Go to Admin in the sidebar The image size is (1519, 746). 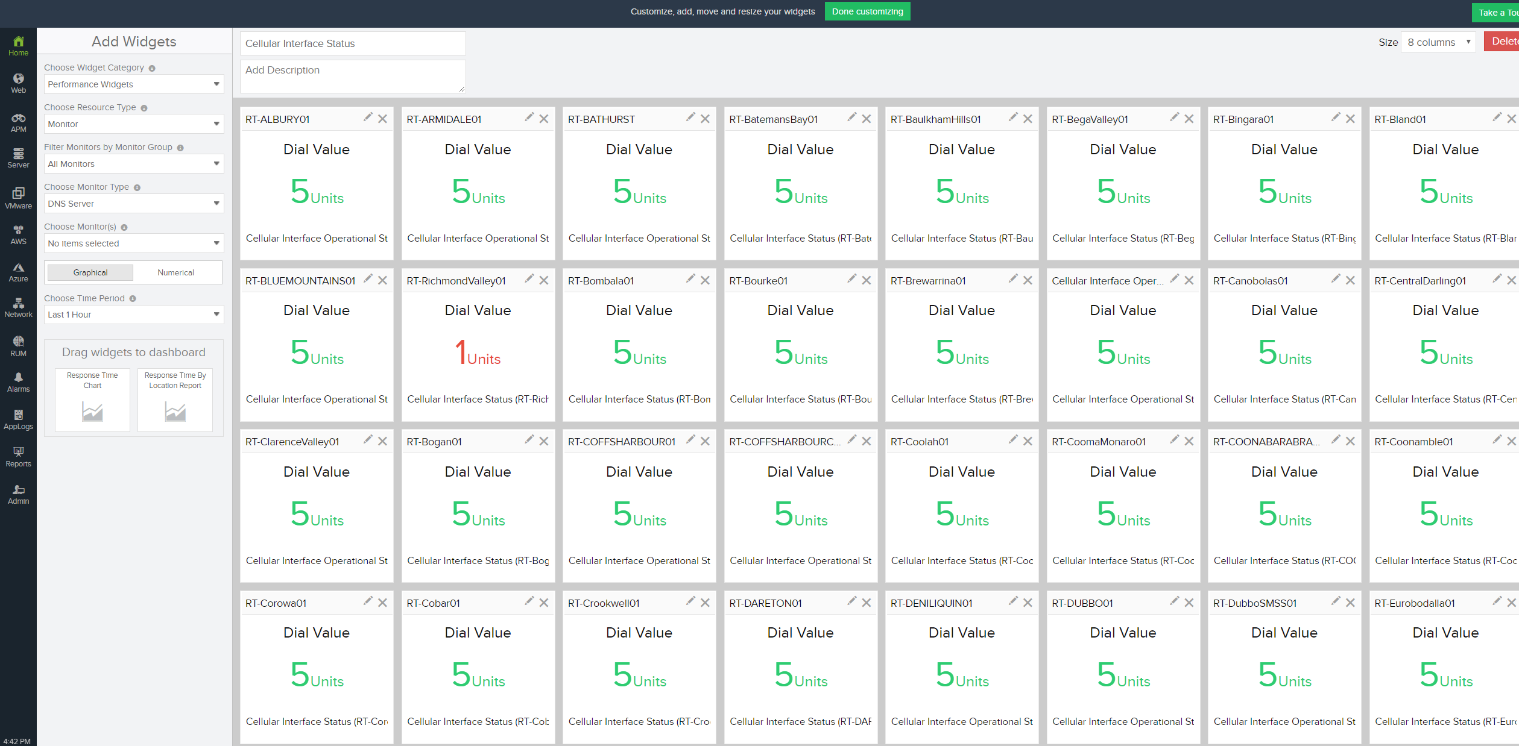(18, 494)
